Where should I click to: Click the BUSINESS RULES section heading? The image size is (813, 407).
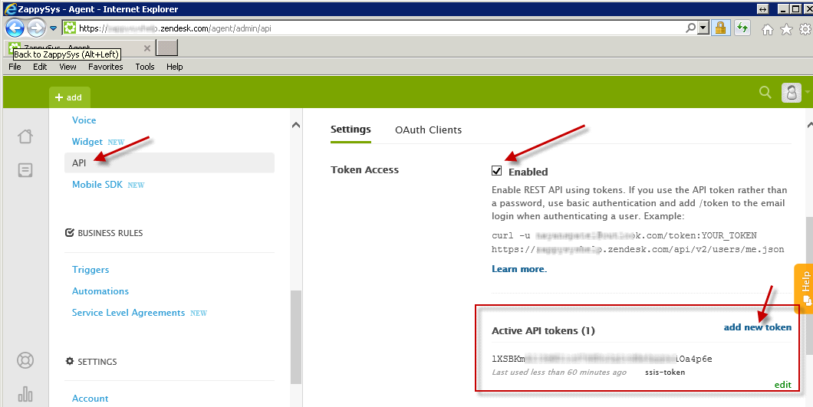tap(104, 233)
